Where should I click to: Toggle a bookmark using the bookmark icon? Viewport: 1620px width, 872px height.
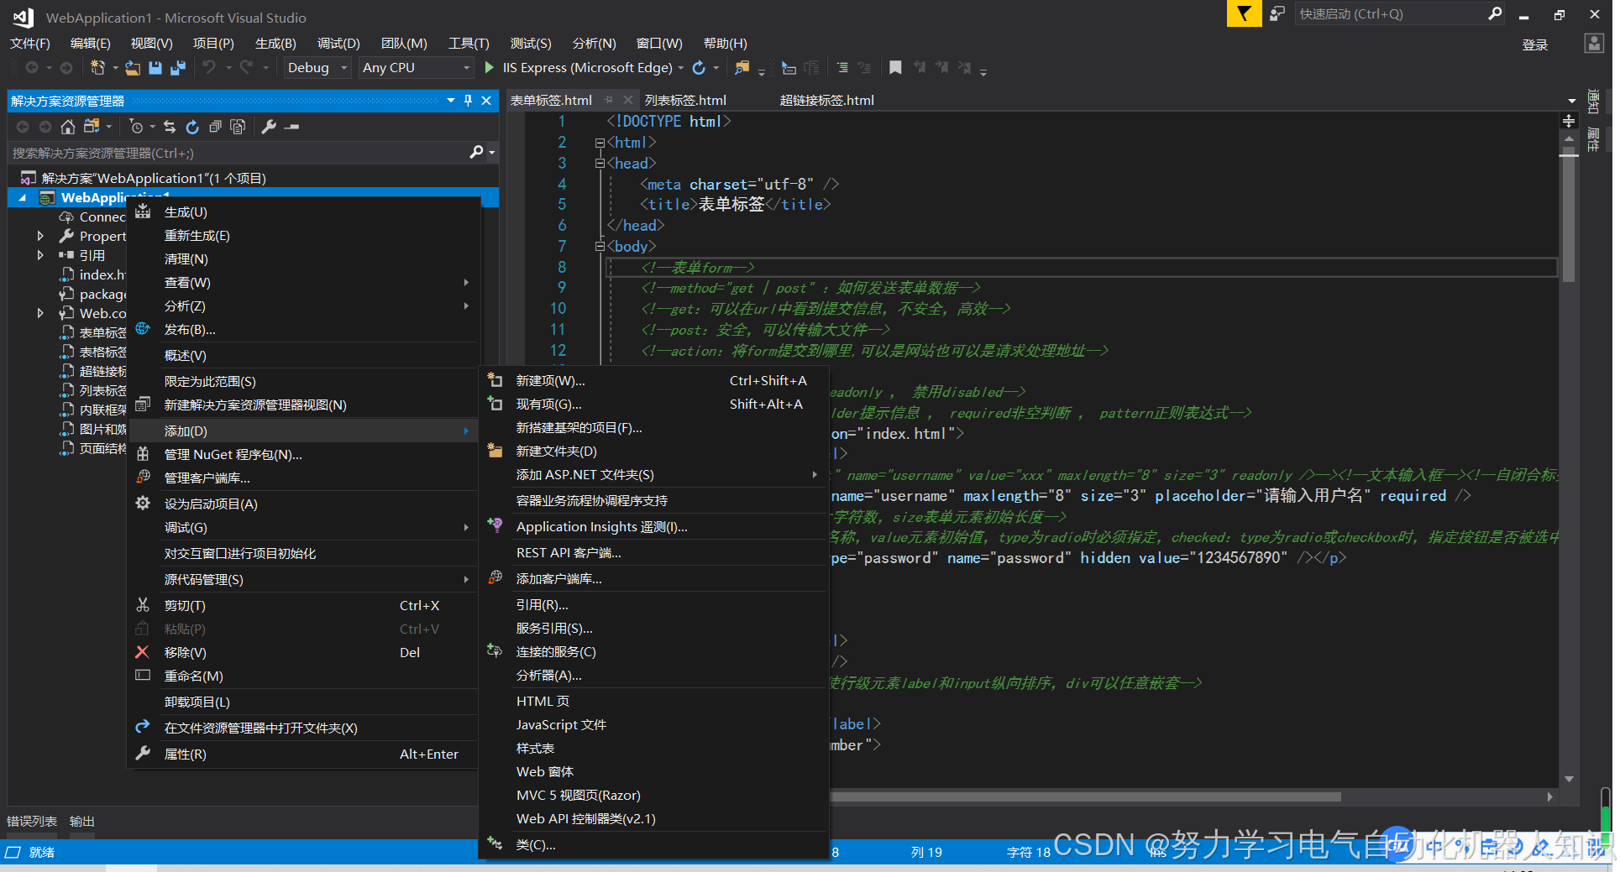pos(894,67)
